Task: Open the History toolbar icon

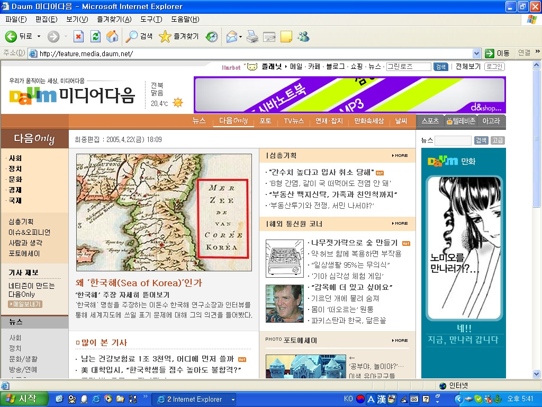Action: 212,37
